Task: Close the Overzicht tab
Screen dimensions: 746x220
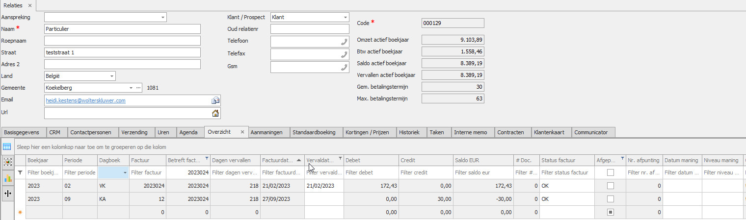Action: pos(242,132)
